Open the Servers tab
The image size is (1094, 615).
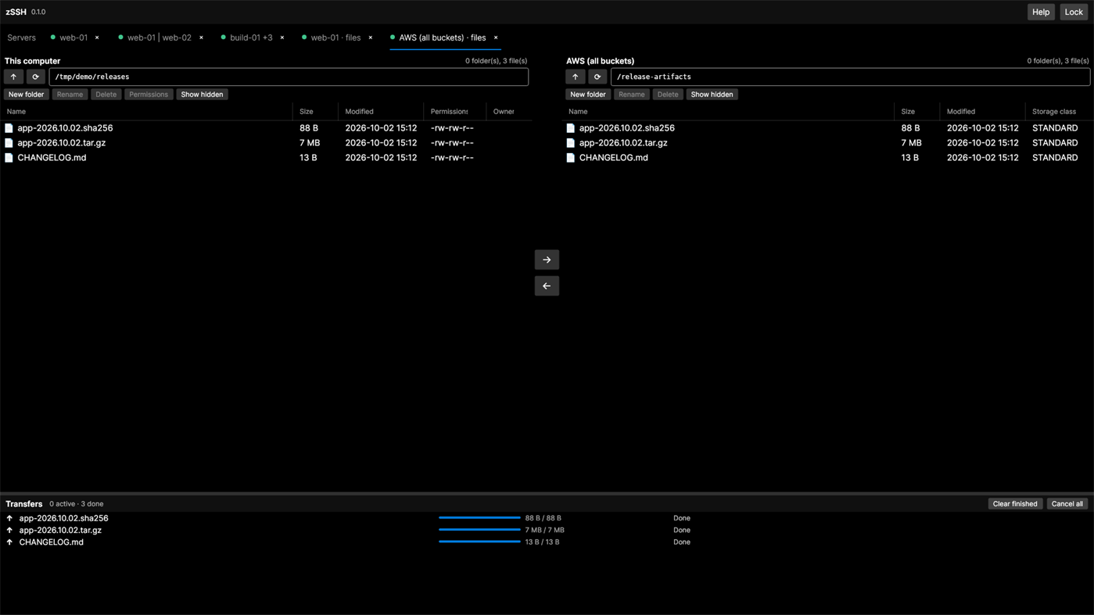coord(22,38)
